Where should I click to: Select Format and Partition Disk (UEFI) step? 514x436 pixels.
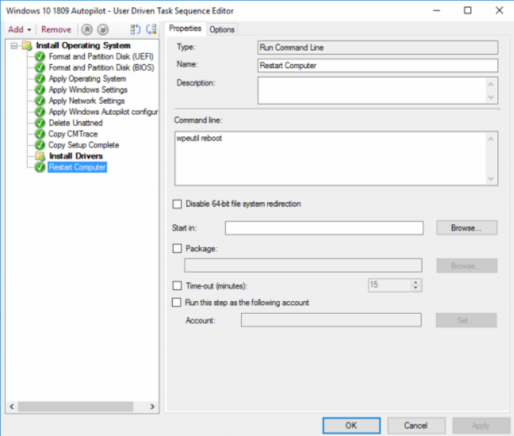click(x=101, y=57)
